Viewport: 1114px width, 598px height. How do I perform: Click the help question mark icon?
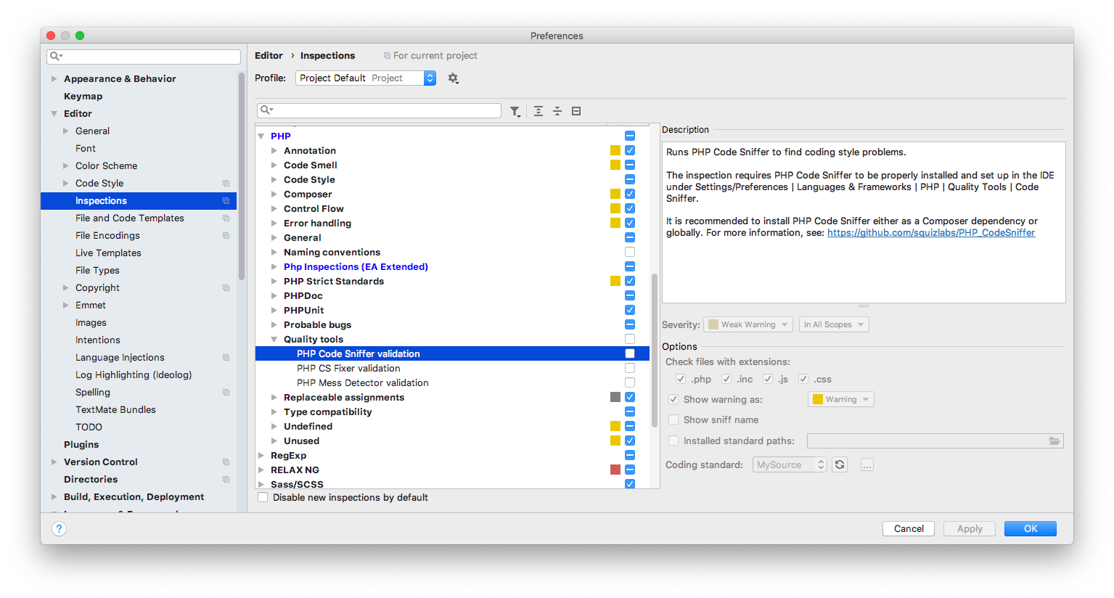[60, 528]
